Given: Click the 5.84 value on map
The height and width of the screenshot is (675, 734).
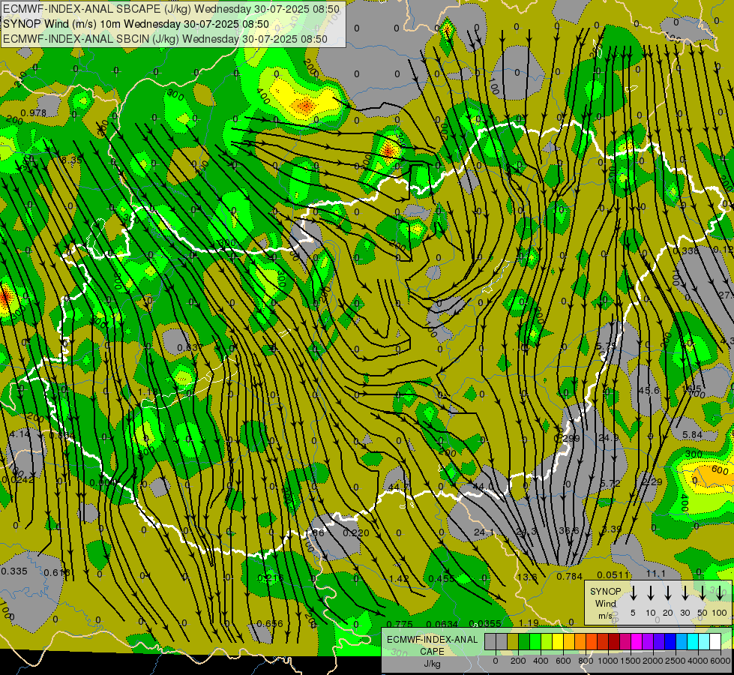Looking at the screenshot, I should coord(692,435).
